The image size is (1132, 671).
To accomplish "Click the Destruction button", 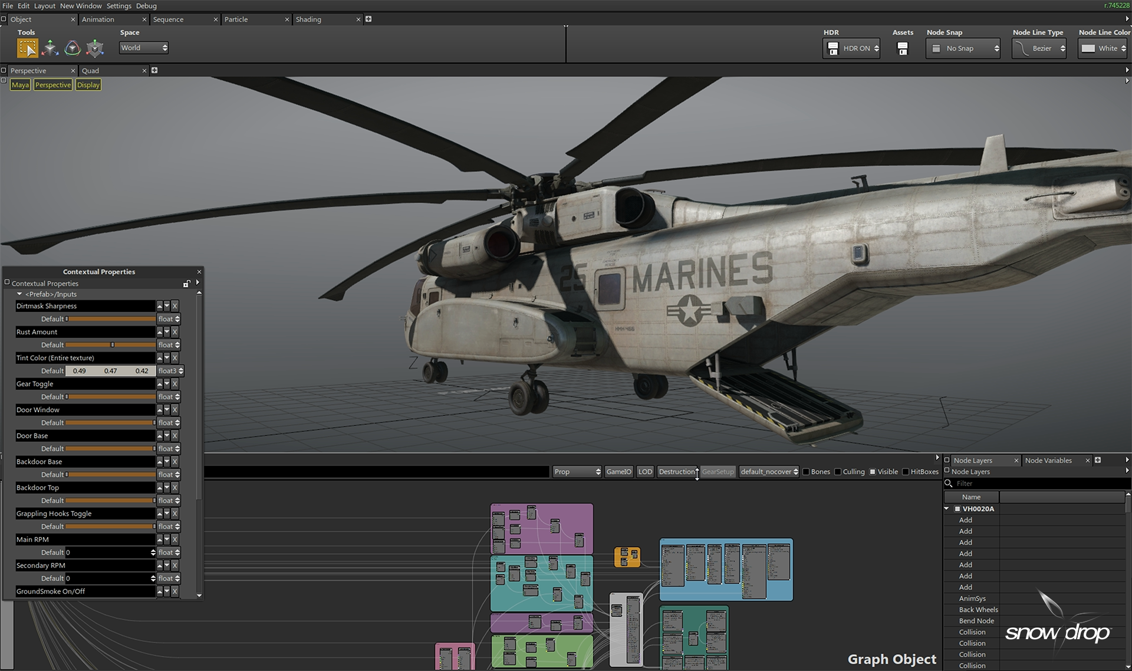I will 676,472.
